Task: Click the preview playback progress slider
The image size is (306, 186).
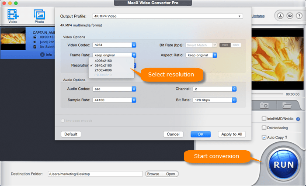Action: pos(268,94)
